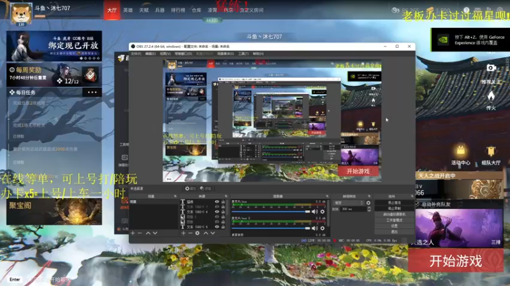Adjust transition duration 300 ms stepper arrows
The height and width of the screenshot is (286, 510).
pyautogui.click(x=369, y=210)
